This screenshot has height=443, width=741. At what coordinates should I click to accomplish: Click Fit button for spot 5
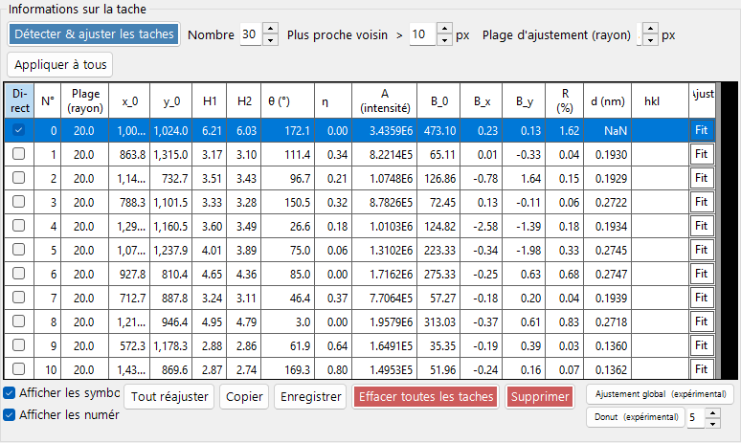click(x=702, y=250)
